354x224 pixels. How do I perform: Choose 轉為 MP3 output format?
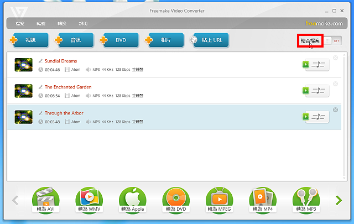(306, 200)
